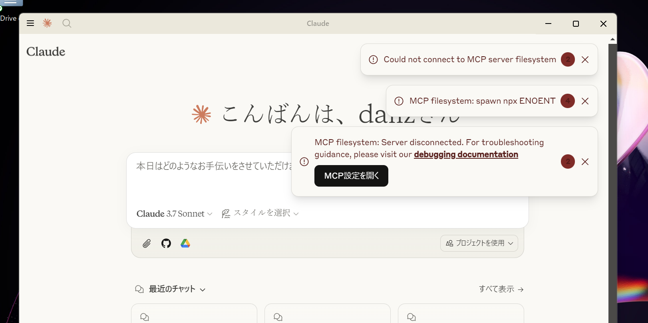Click the すべて表示 link
The width and height of the screenshot is (648, 323).
pos(501,289)
